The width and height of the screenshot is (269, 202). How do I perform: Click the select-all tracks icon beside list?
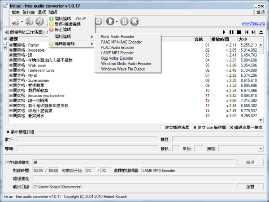[5, 39]
